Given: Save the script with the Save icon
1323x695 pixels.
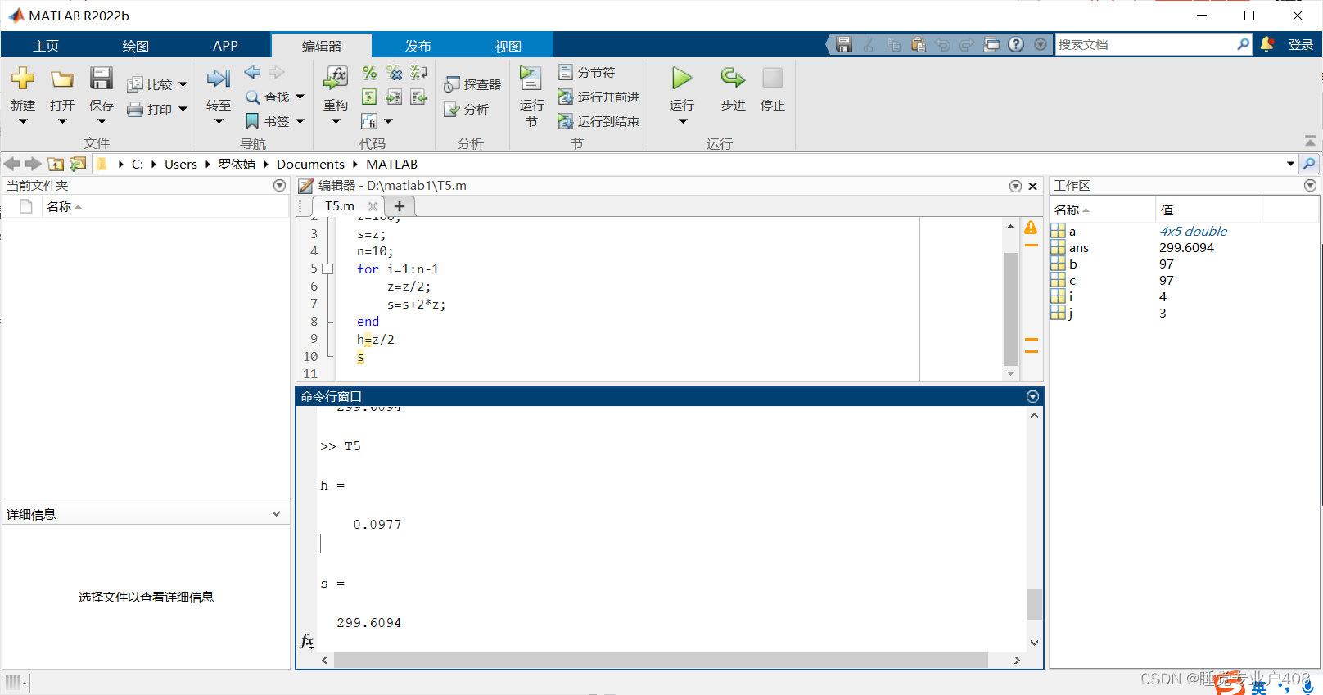Looking at the screenshot, I should pyautogui.click(x=102, y=79).
